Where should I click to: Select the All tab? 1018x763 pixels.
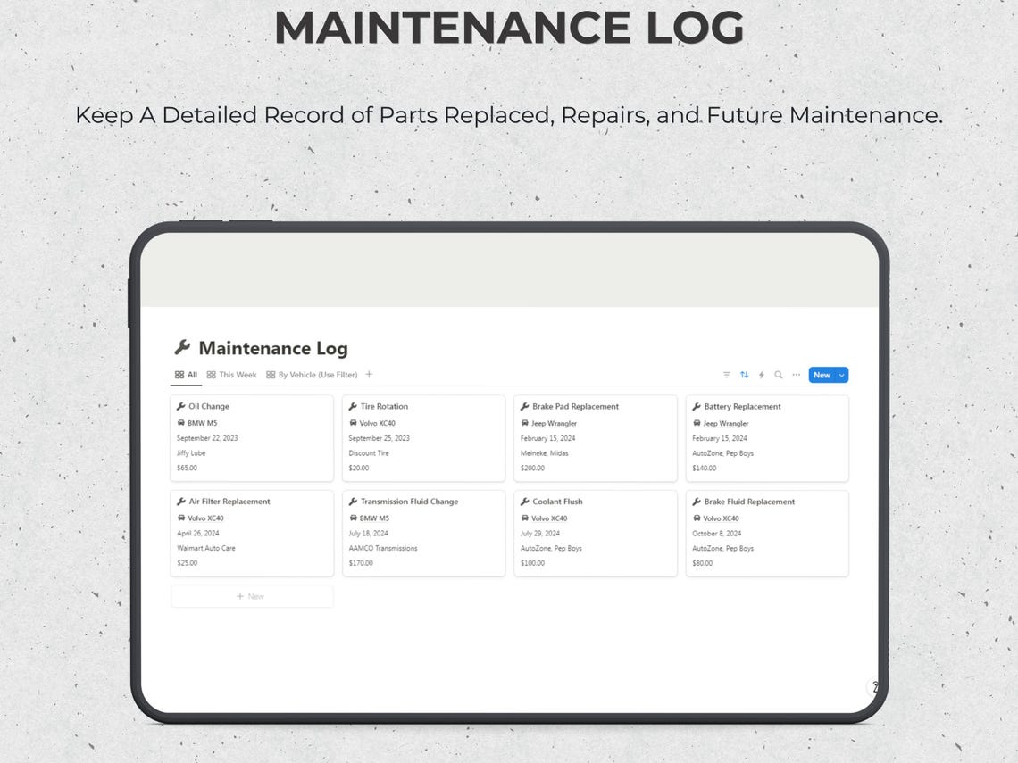185,375
